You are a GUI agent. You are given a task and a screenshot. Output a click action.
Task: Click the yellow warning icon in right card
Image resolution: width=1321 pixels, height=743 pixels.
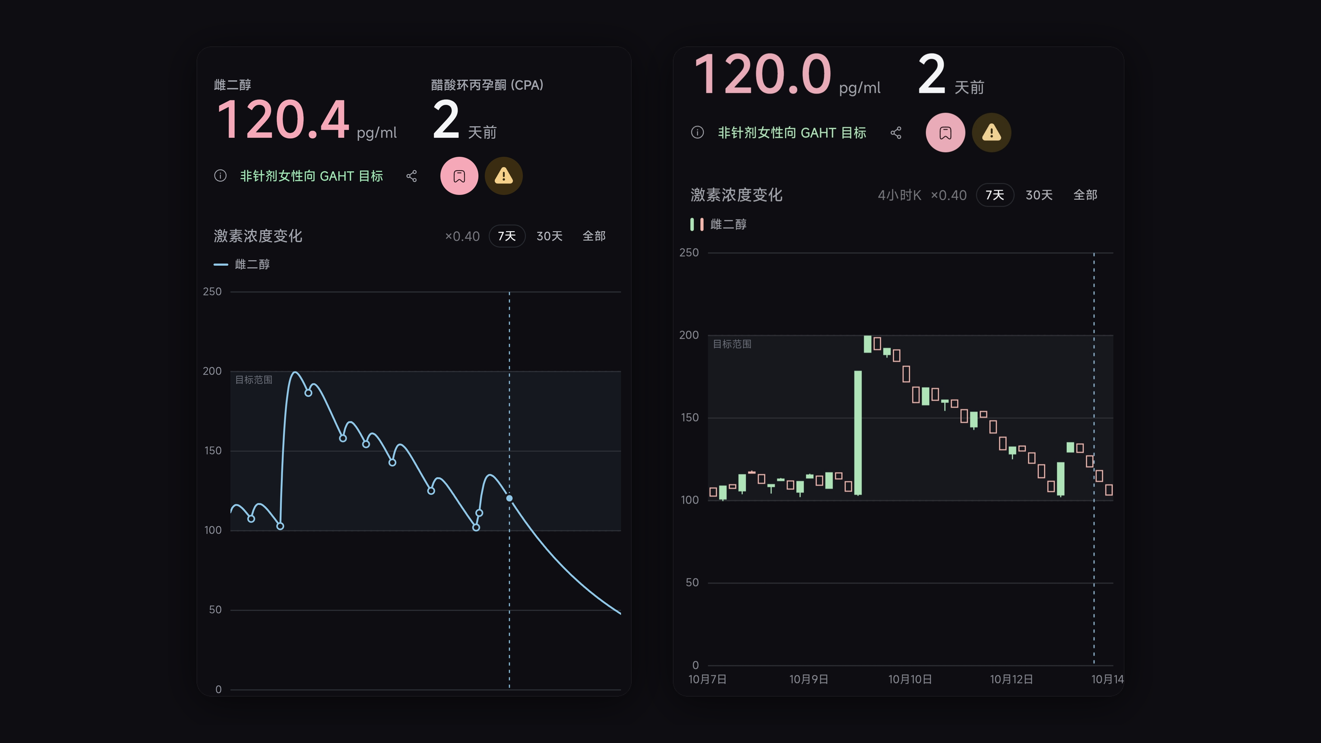click(x=991, y=133)
